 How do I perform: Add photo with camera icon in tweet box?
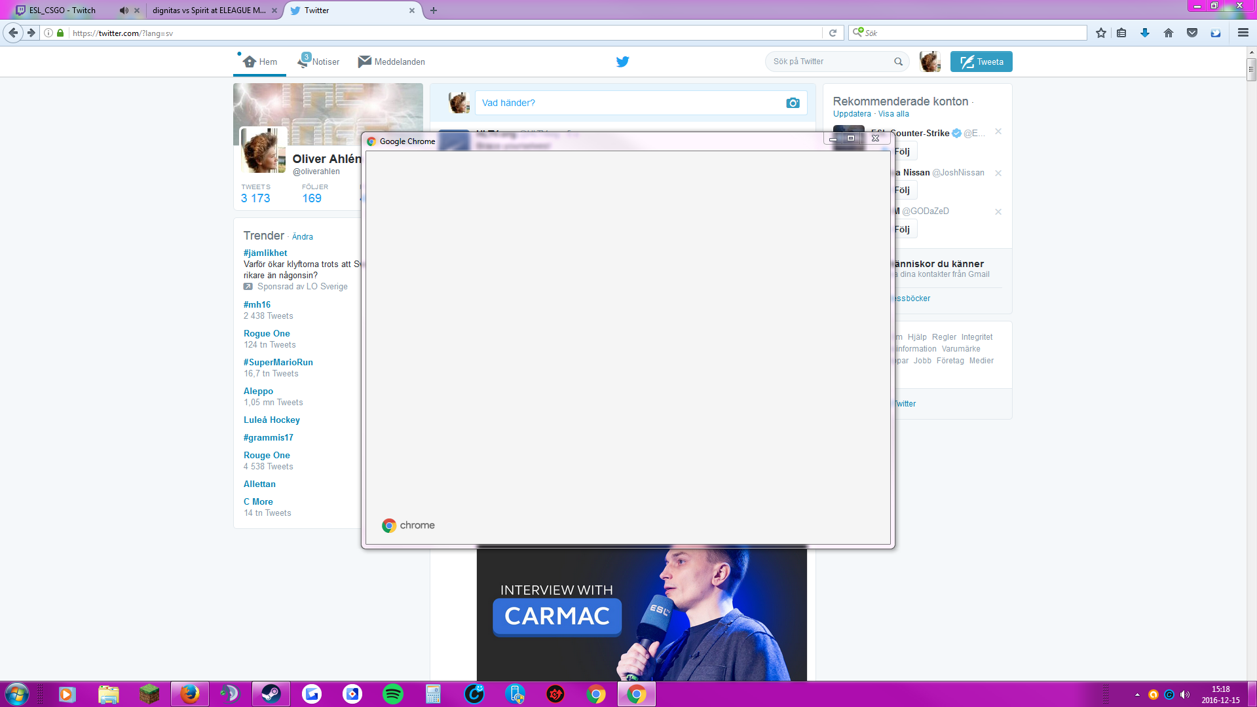click(793, 103)
